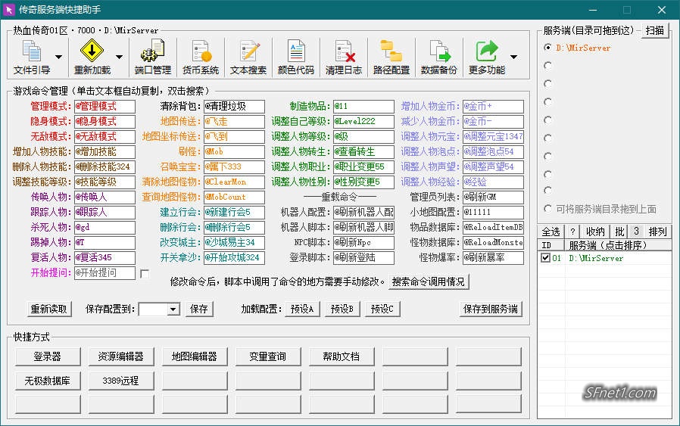Load configuration 预设C
The height and width of the screenshot is (426, 680).
coord(382,309)
